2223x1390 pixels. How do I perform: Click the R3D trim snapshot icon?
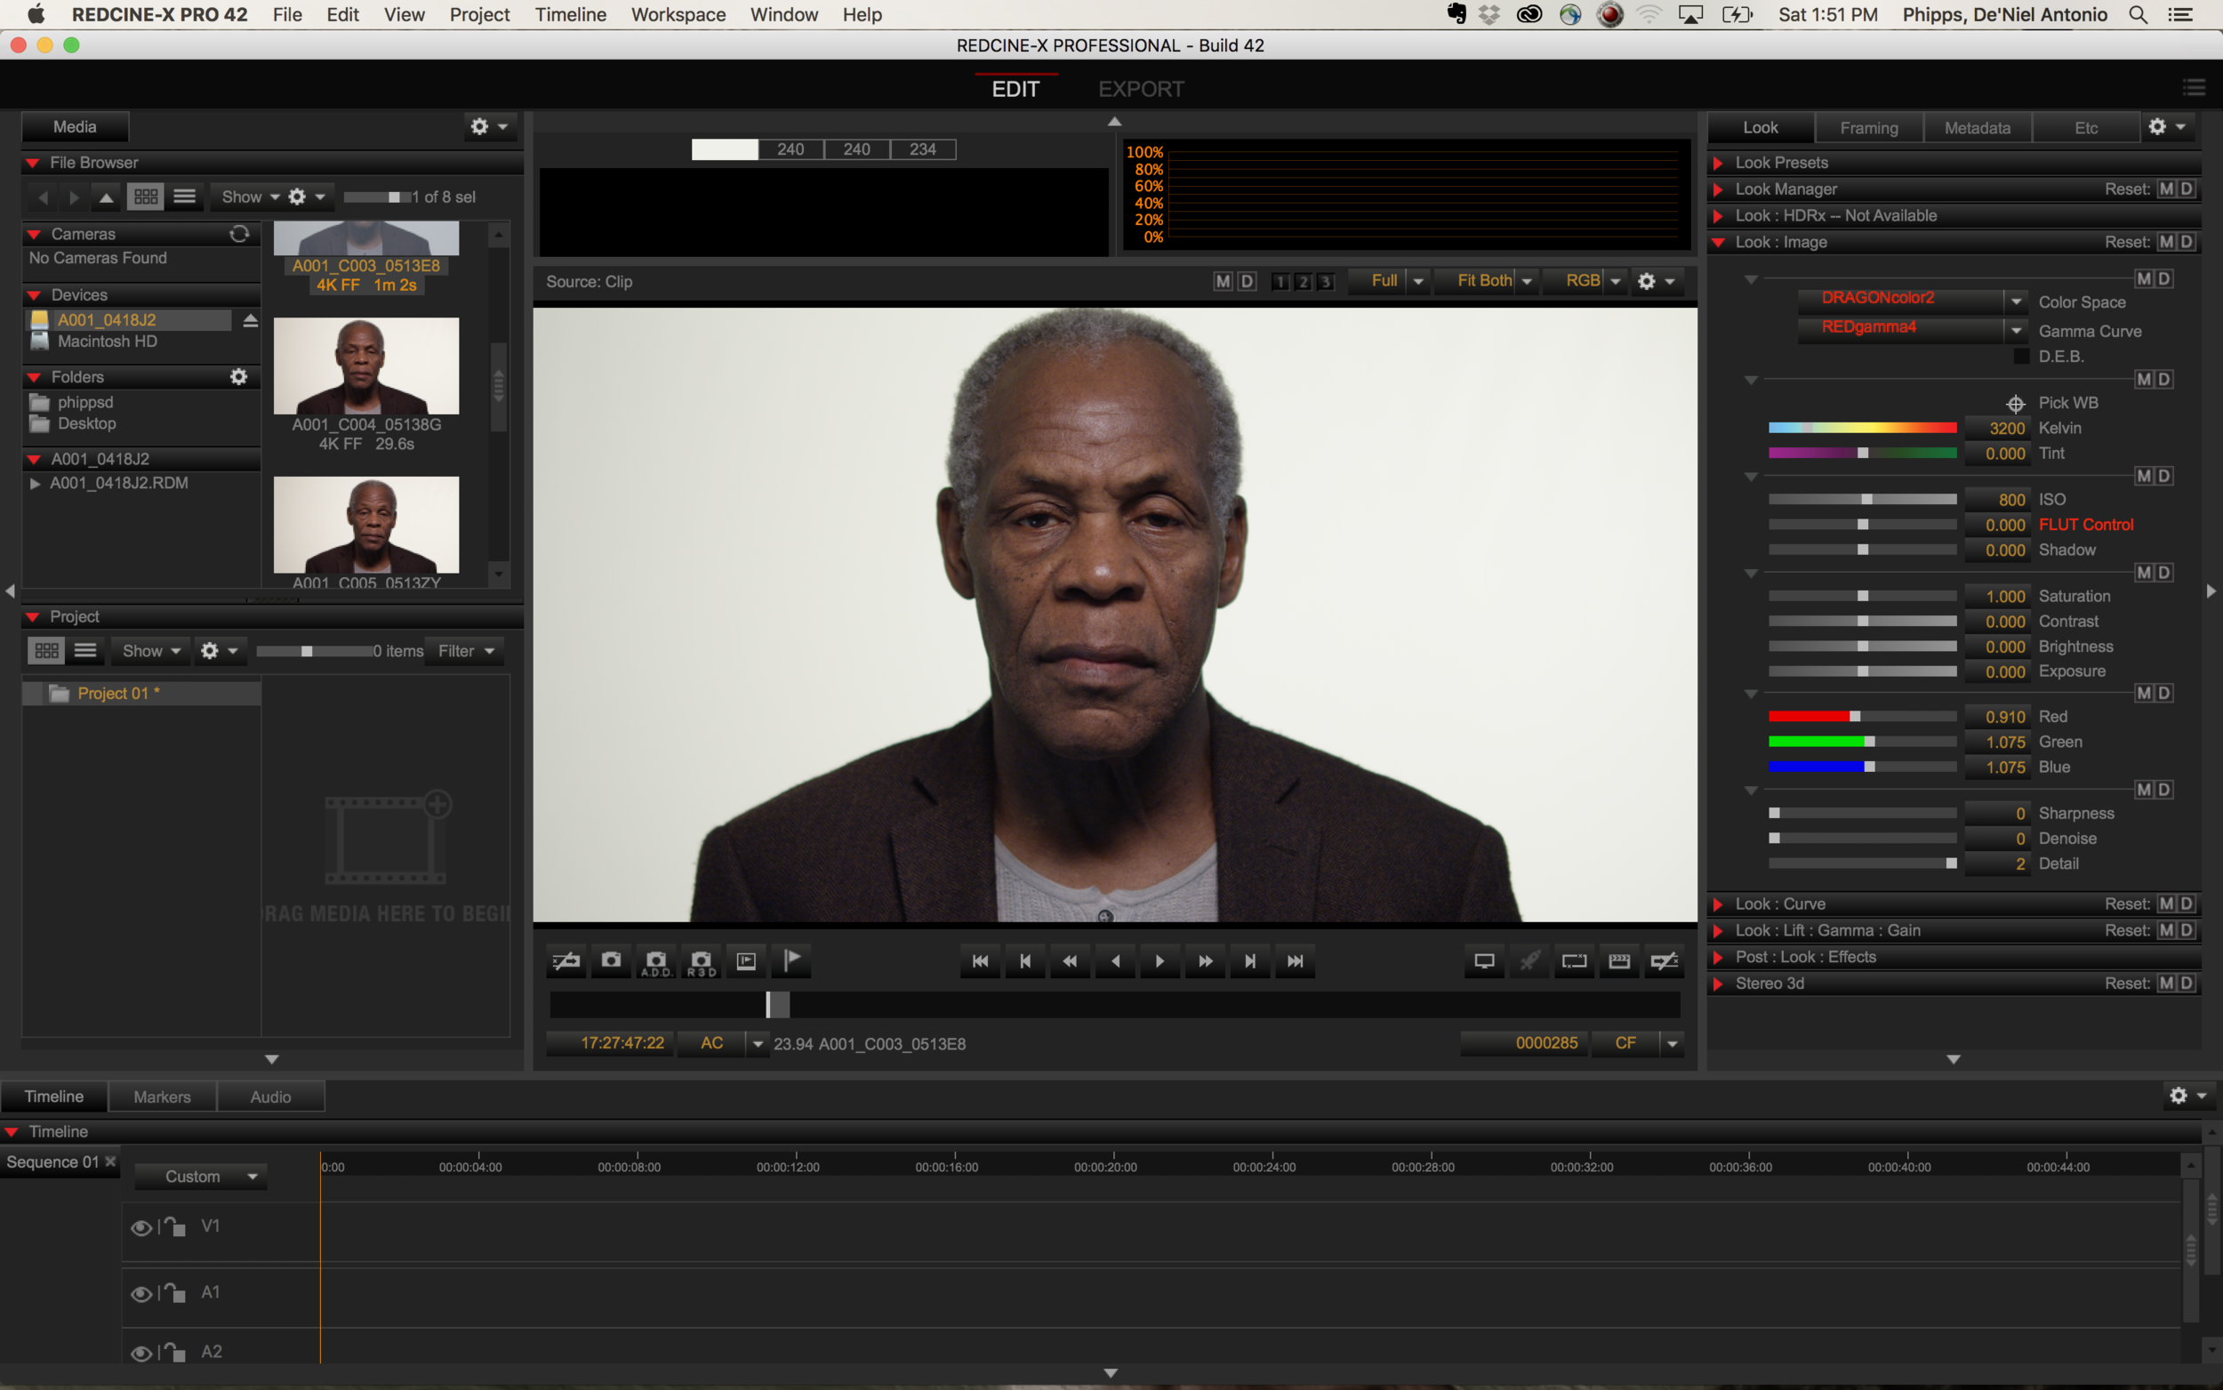tap(702, 960)
